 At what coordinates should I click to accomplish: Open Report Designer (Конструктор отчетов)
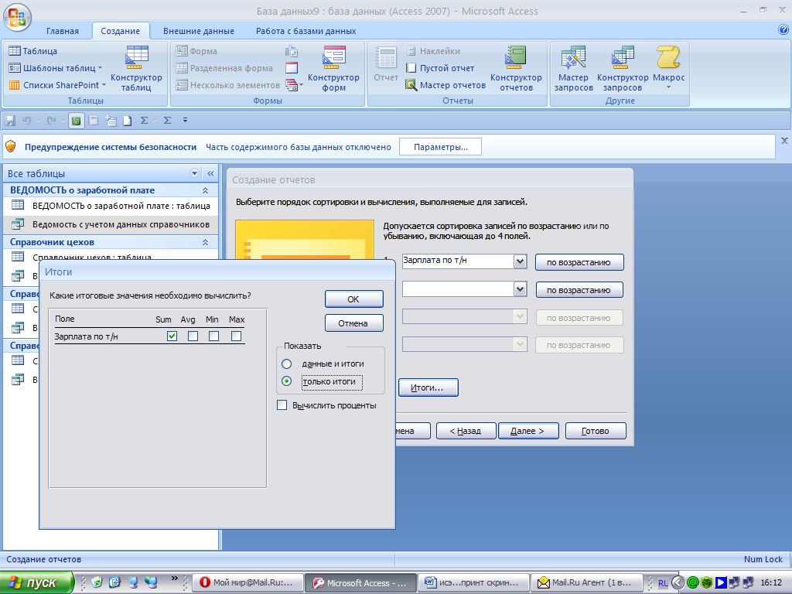pos(516,69)
